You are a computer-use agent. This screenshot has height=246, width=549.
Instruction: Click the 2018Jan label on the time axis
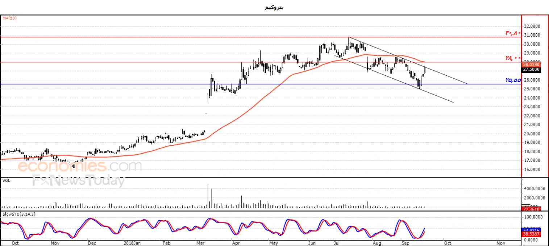click(x=132, y=243)
